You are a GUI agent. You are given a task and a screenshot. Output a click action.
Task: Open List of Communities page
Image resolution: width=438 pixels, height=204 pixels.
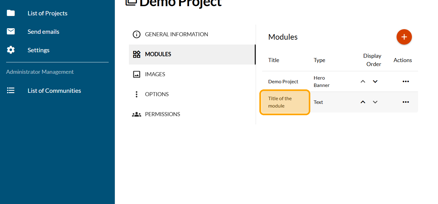pos(54,91)
